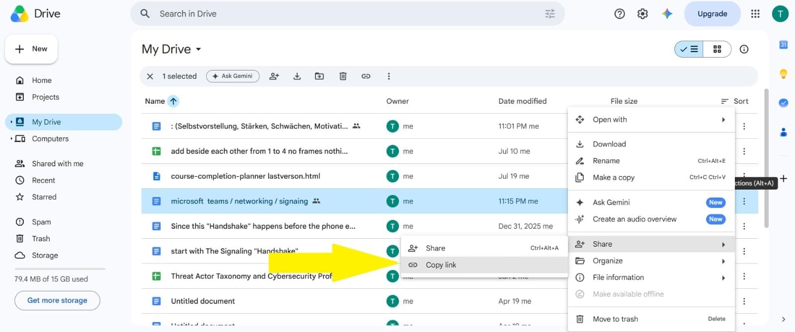Go to Home in sidebar
Screen dimensions: 795x332
pyautogui.click(x=64, y=80)
